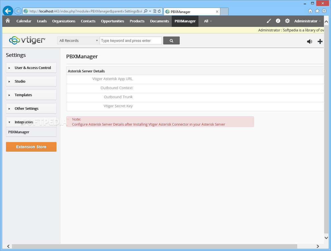Screen dimensions: 331x251
Task: Click the search magnifier button
Action: 171,40
